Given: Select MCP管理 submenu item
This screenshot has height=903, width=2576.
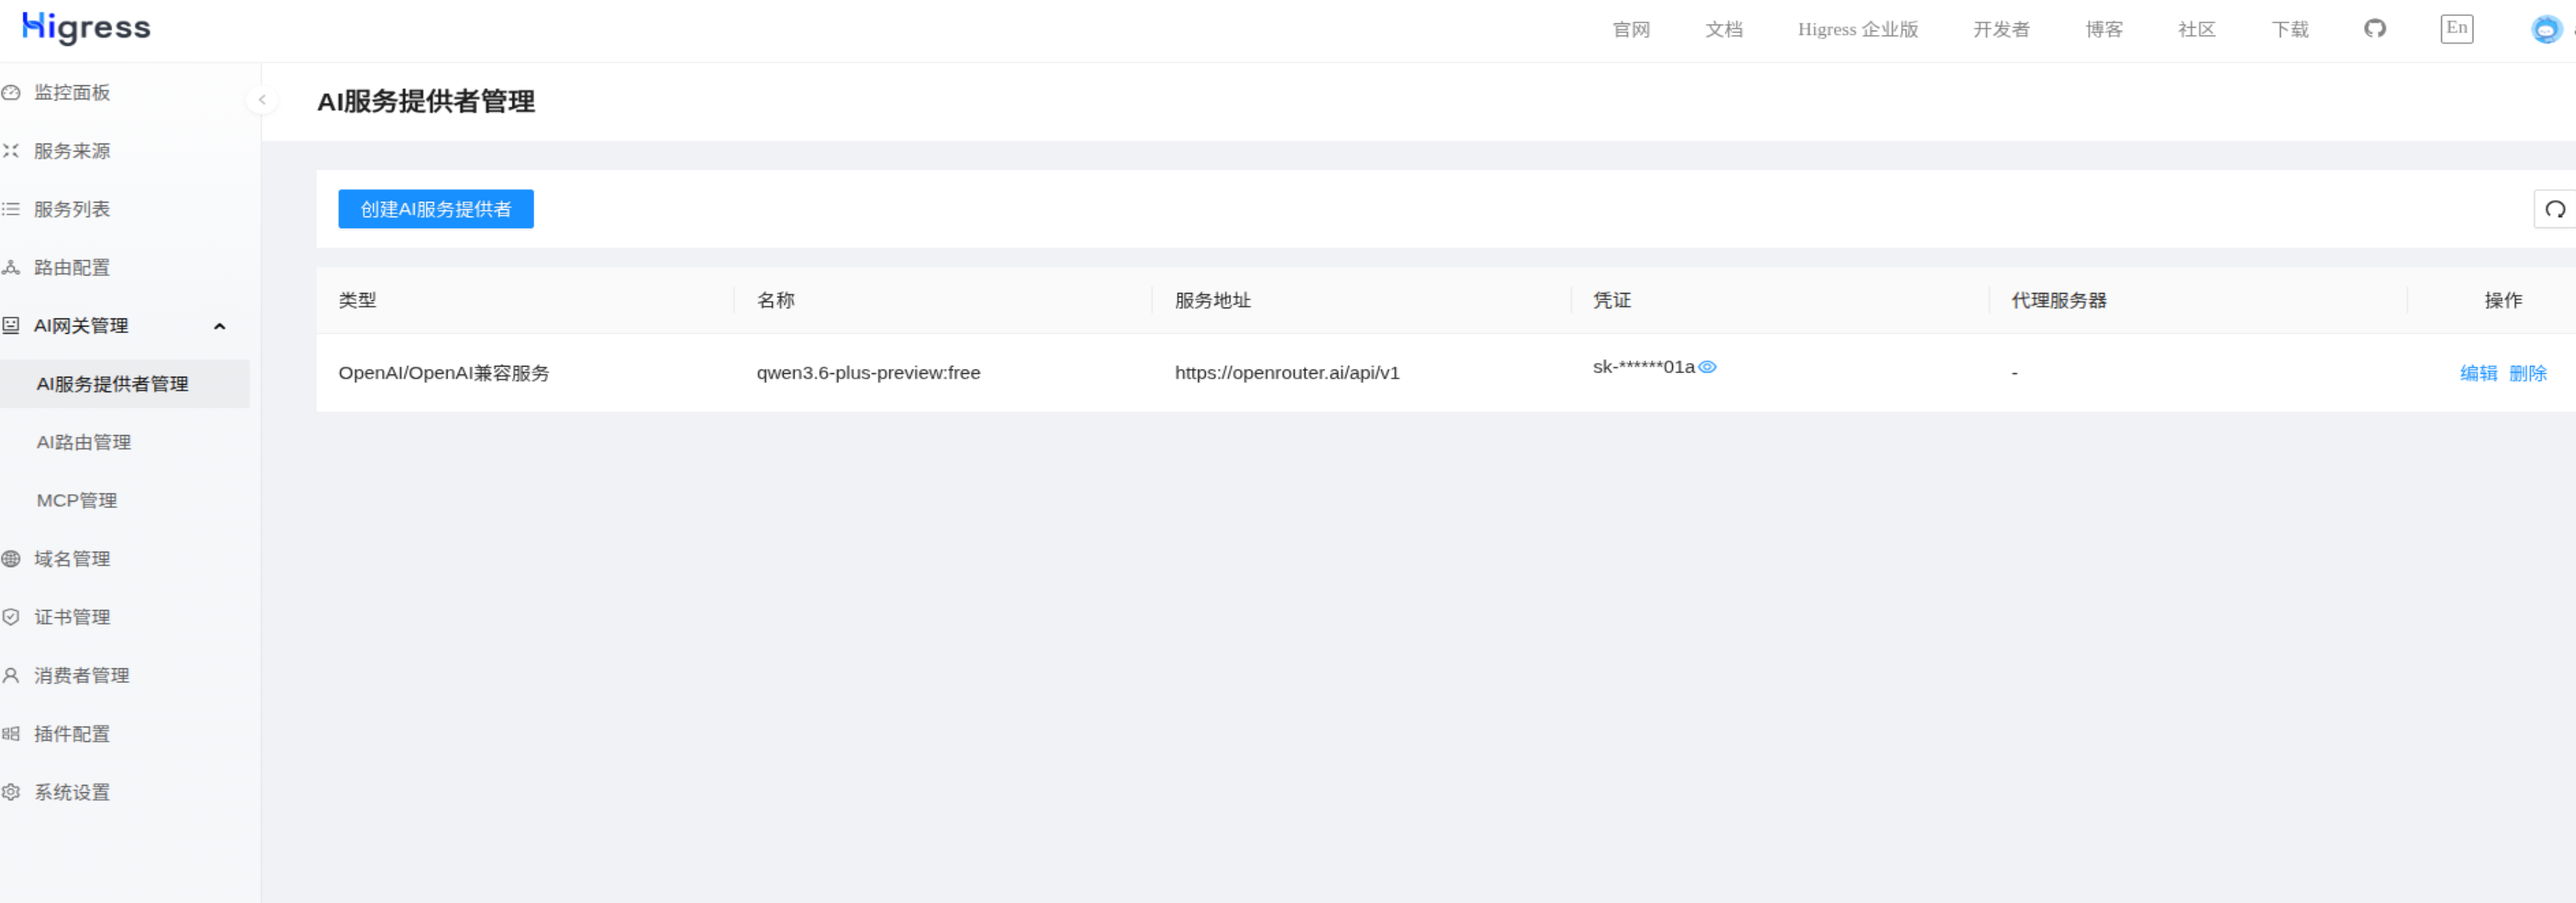Looking at the screenshot, I should (x=77, y=500).
